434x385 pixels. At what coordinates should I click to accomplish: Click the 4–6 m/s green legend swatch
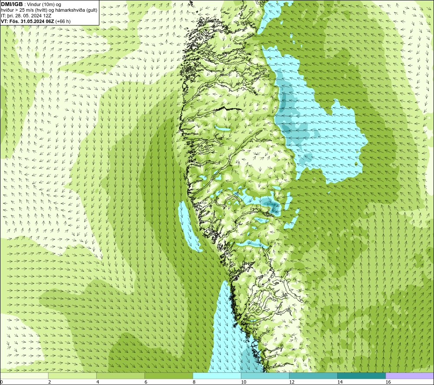(121, 376)
